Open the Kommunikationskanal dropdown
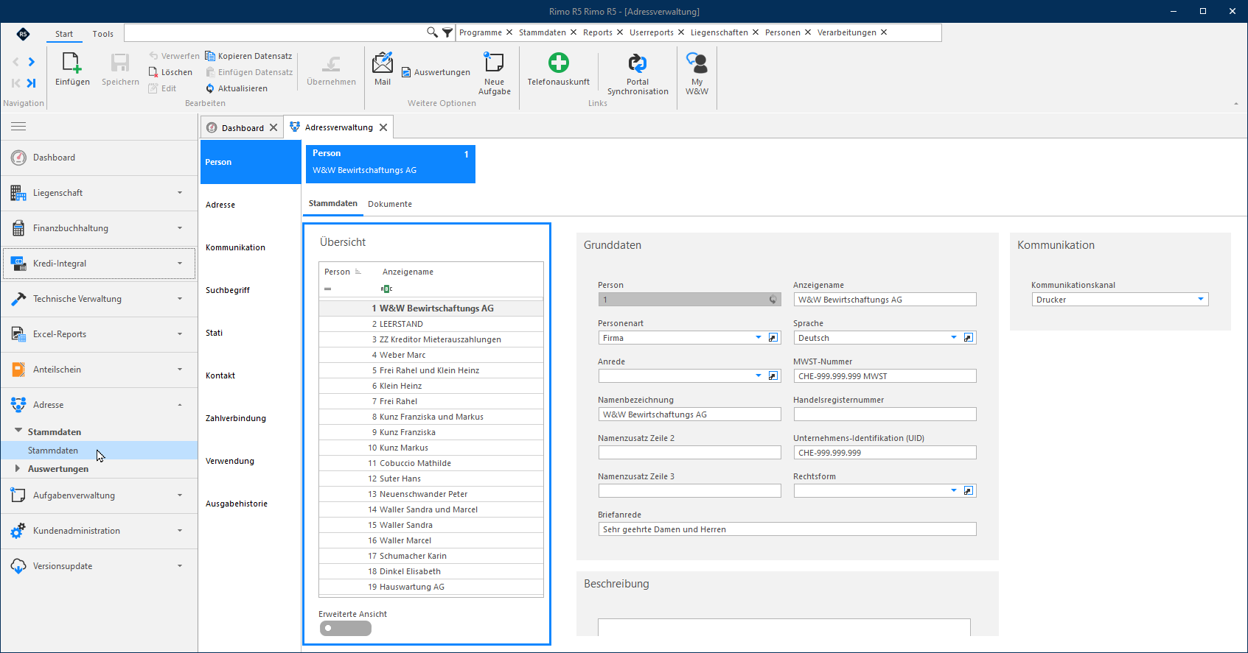This screenshot has width=1248, height=653. [x=1201, y=300]
